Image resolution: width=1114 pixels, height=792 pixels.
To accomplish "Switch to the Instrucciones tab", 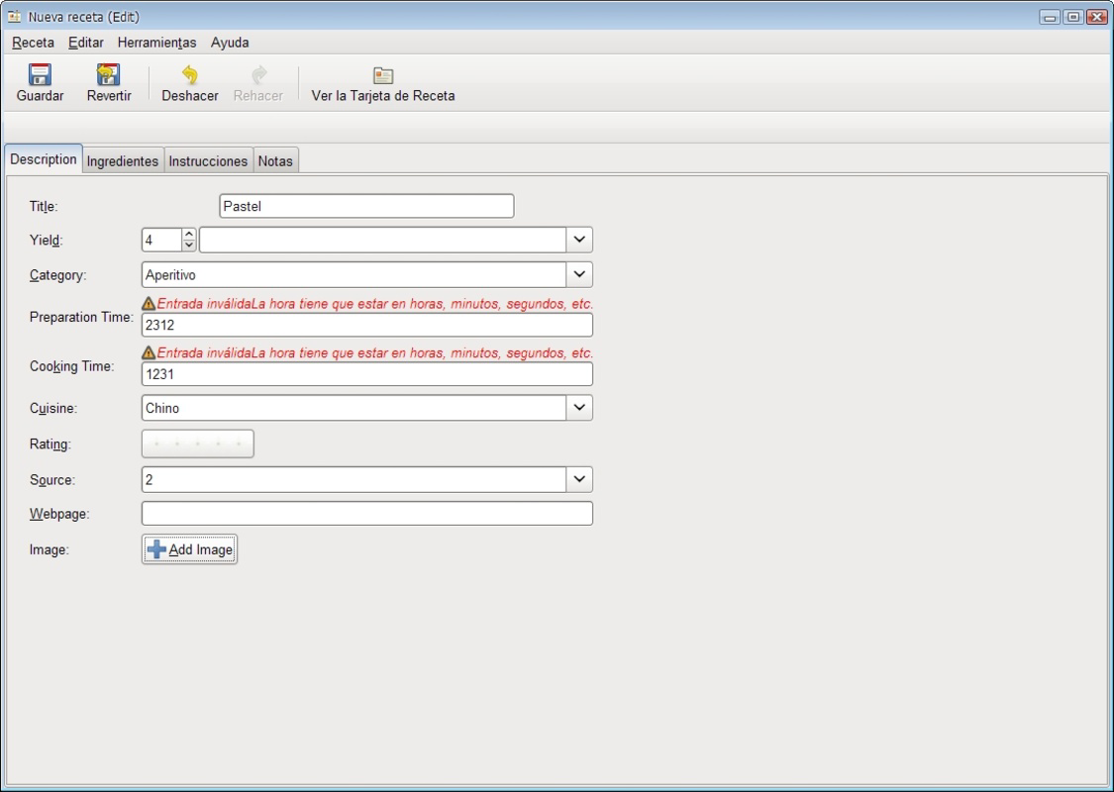I will (208, 160).
